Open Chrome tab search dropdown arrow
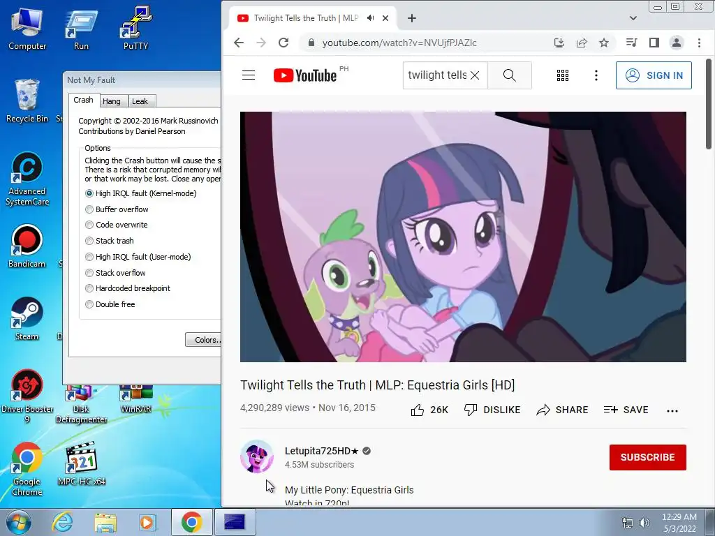 [x=633, y=18]
